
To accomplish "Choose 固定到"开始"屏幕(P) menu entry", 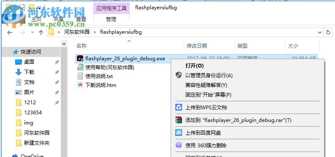I will (208, 95).
